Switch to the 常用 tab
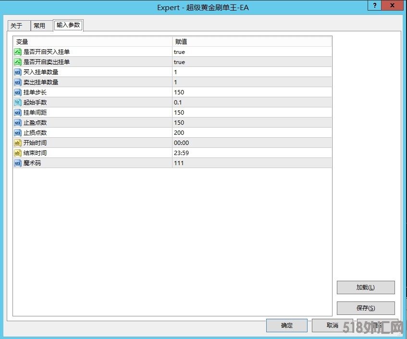This screenshot has height=339, width=407. (41, 25)
